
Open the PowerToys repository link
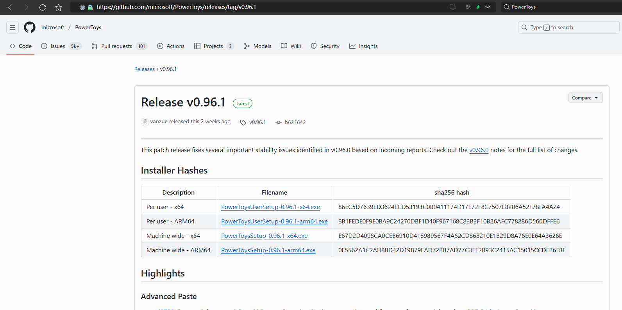(88, 27)
